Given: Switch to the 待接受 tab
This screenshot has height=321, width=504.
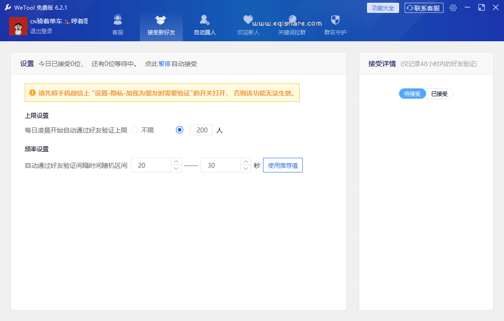Looking at the screenshot, I should click(412, 94).
